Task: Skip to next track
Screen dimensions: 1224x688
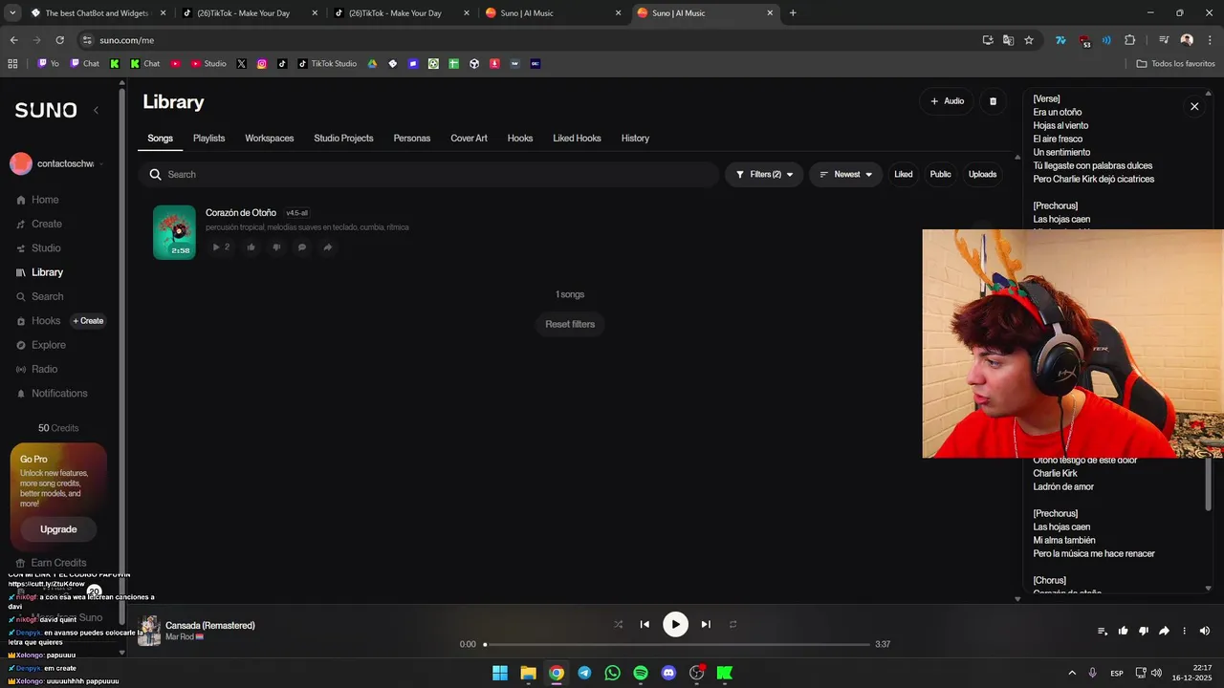Action: [x=706, y=624]
